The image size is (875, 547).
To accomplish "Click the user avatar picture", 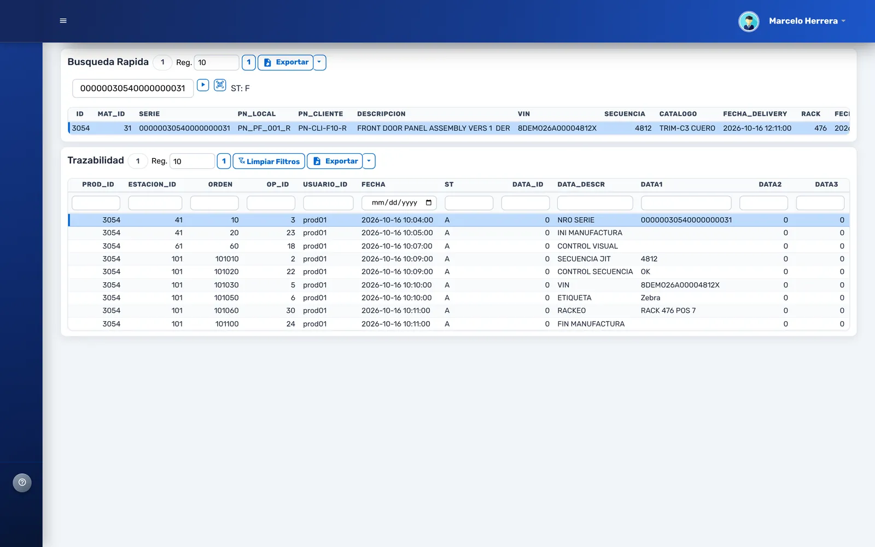I will (x=749, y=21).
